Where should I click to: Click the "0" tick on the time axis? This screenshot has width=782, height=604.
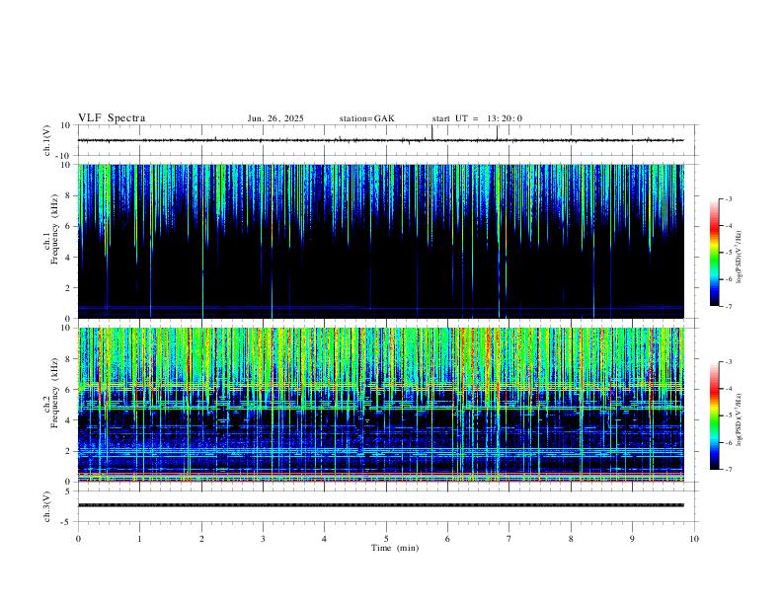click(x=78, y=539)
